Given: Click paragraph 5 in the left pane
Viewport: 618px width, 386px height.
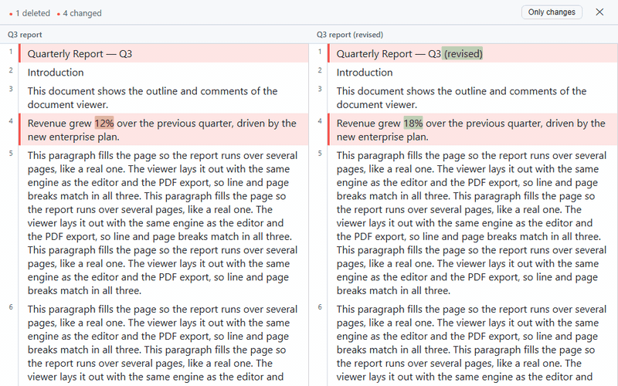Looking at the screenshot, I should pyautogui.click(x=163, y=223).
